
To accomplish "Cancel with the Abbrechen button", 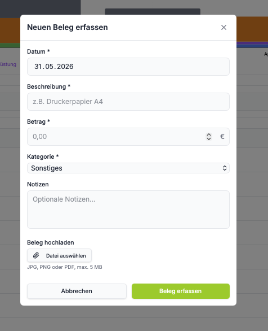I will pos(77,291).
